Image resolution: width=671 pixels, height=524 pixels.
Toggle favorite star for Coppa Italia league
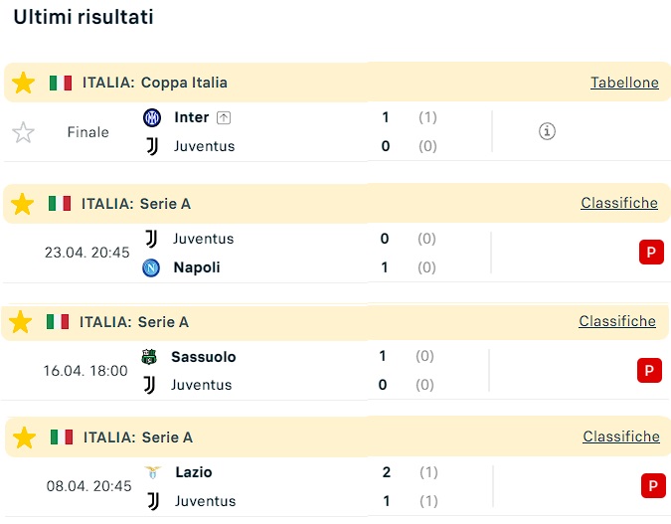pos(24,83)
